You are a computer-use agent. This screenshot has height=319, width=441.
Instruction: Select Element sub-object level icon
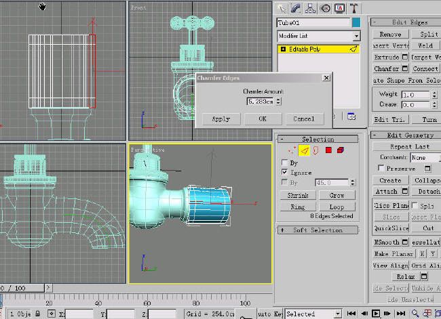click(x=341, y=150)
